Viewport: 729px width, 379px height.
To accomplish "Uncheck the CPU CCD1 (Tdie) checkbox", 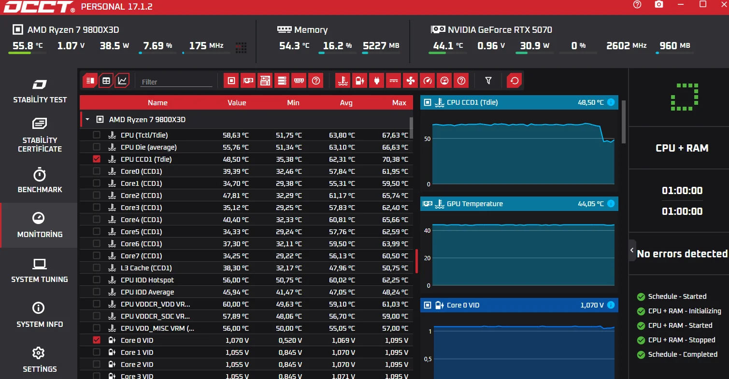I will 97,159.
